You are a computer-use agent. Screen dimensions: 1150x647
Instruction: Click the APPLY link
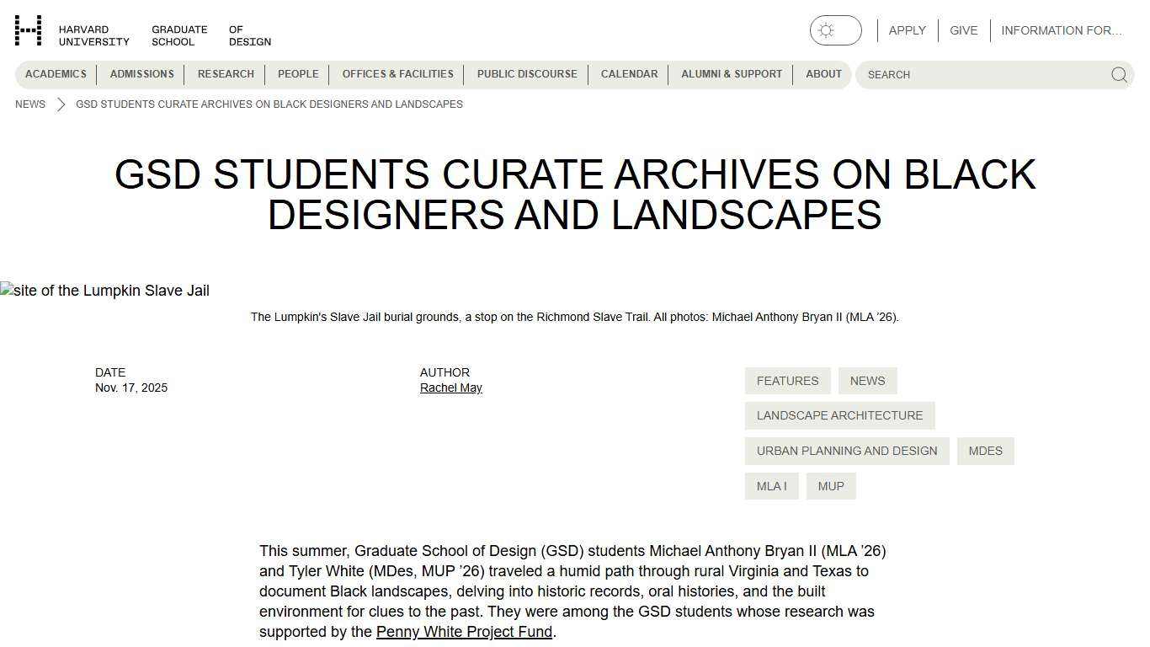pos(907,29)
